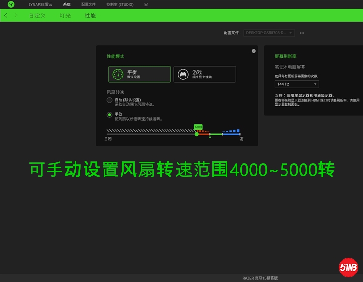363x282 pixels.
Task: Expand the DESKTOP-GSRB703 profile dropdown
Action: coord(269,33)
